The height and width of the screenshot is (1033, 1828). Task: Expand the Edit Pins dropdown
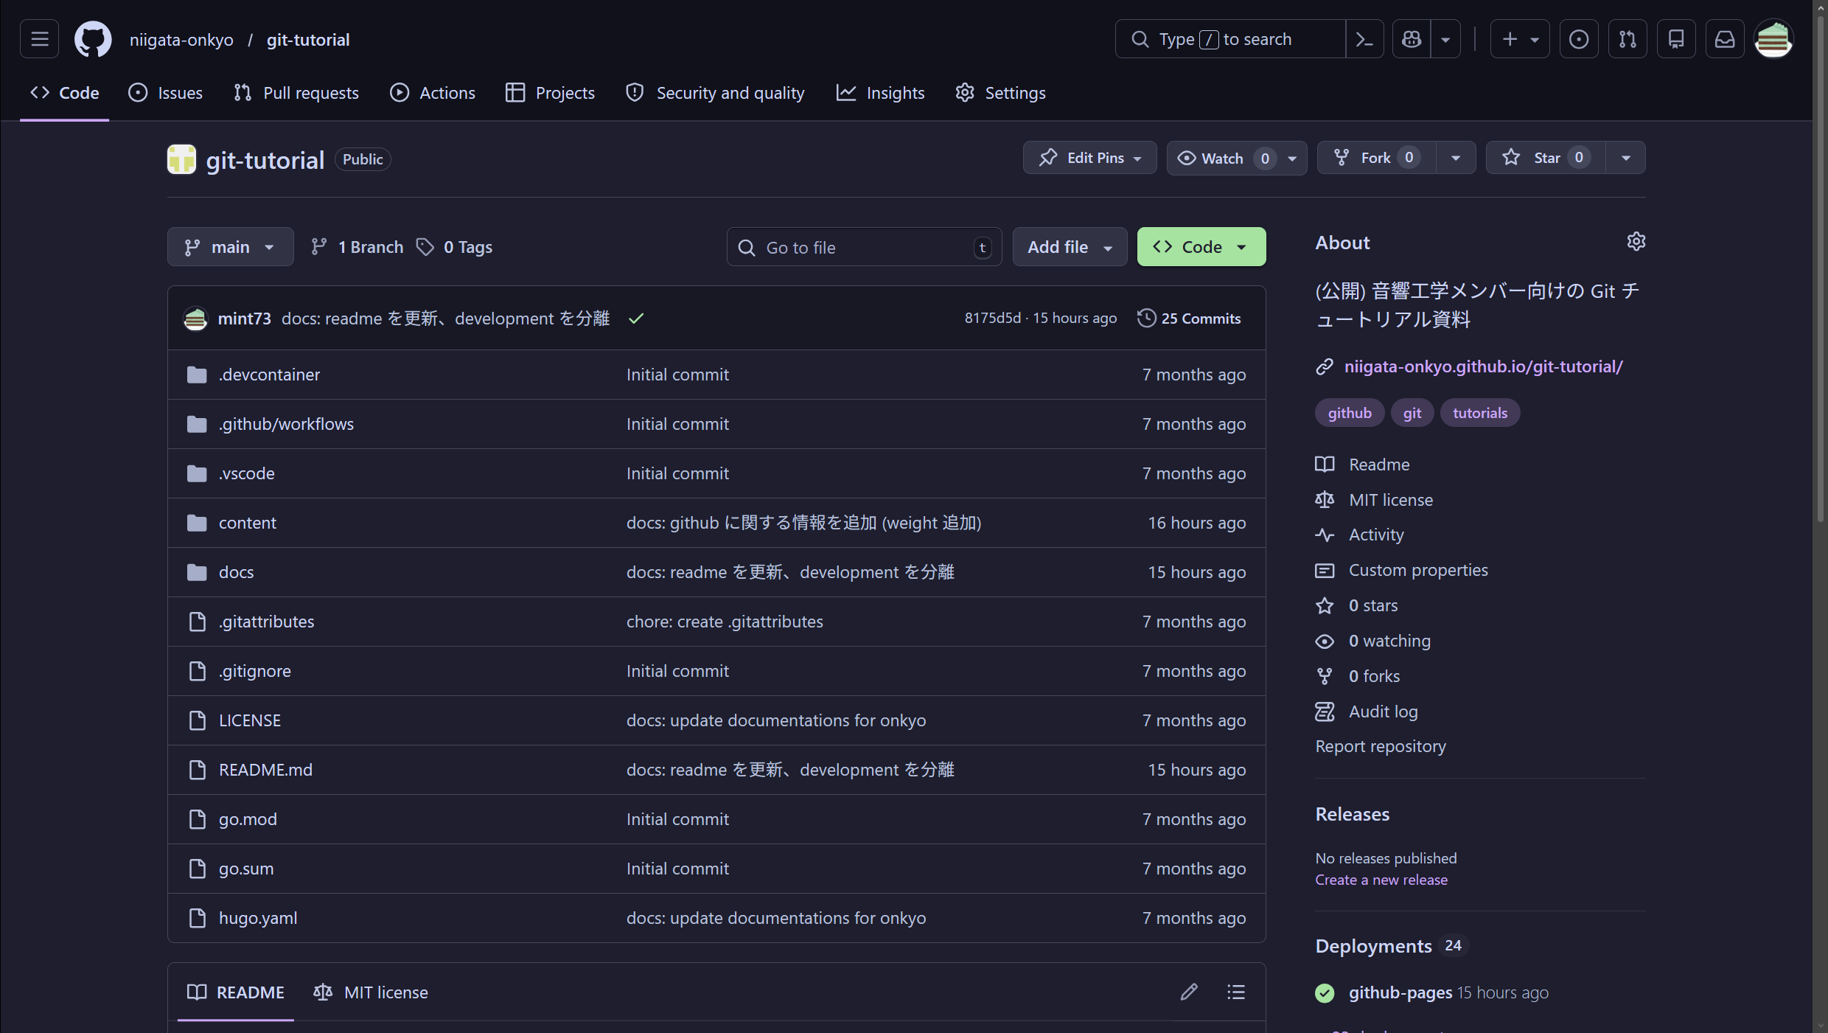(1089, 158)
